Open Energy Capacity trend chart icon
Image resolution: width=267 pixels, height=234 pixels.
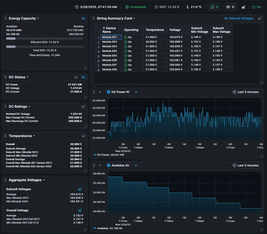(x=83, y=18)
